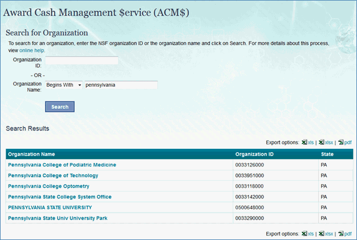This screenshot has width=357, height=240.
Task: Click the xls export icon above results table
Action: tap(305, 143)
